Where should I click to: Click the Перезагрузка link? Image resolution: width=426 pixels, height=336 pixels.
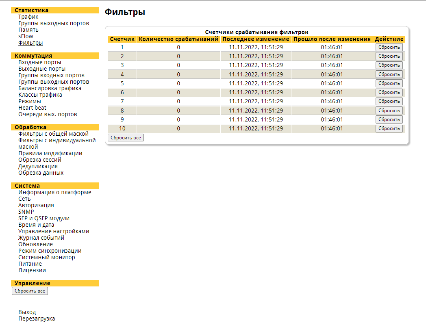[37, 319]
